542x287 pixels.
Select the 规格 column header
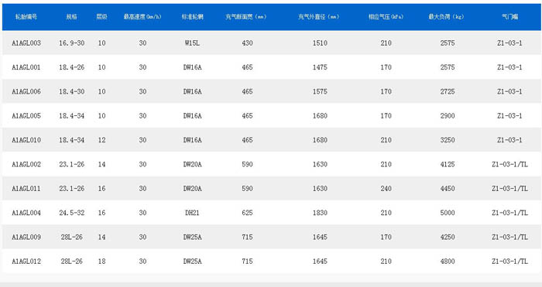pos(71,16)
